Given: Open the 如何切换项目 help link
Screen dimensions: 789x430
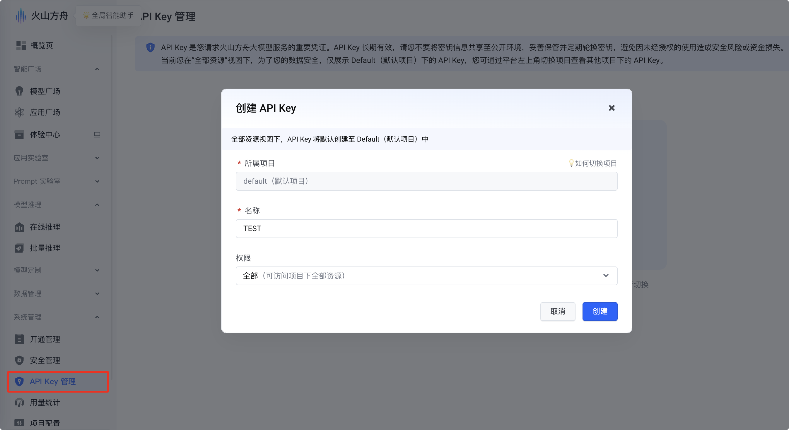Looking at the screenshot, I should tap(595, 163).
